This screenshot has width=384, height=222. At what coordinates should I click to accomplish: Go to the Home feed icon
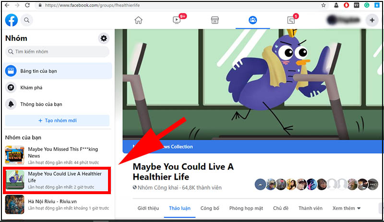point(138,20)
